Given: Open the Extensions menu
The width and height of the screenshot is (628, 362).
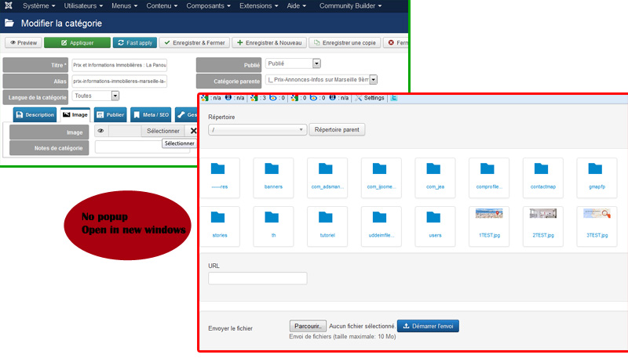Looking at the screenshot, I should coord(259,5).
